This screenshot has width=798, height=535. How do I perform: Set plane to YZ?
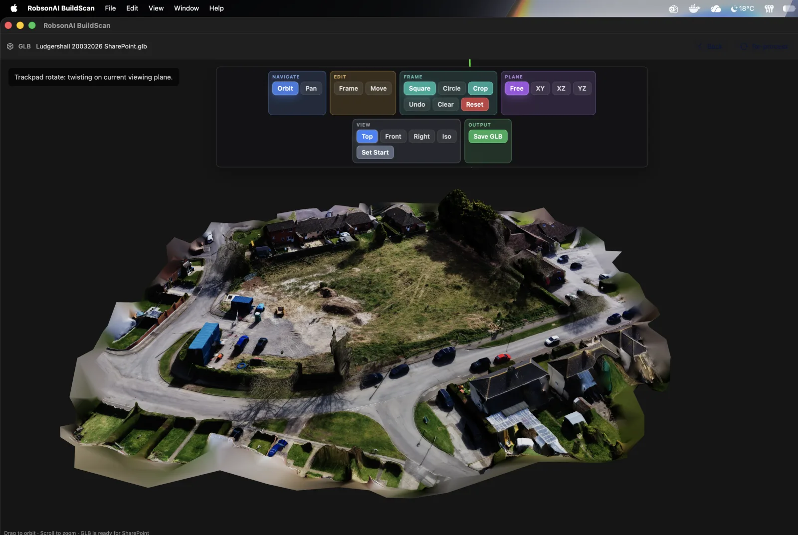[x=582, y=88]
